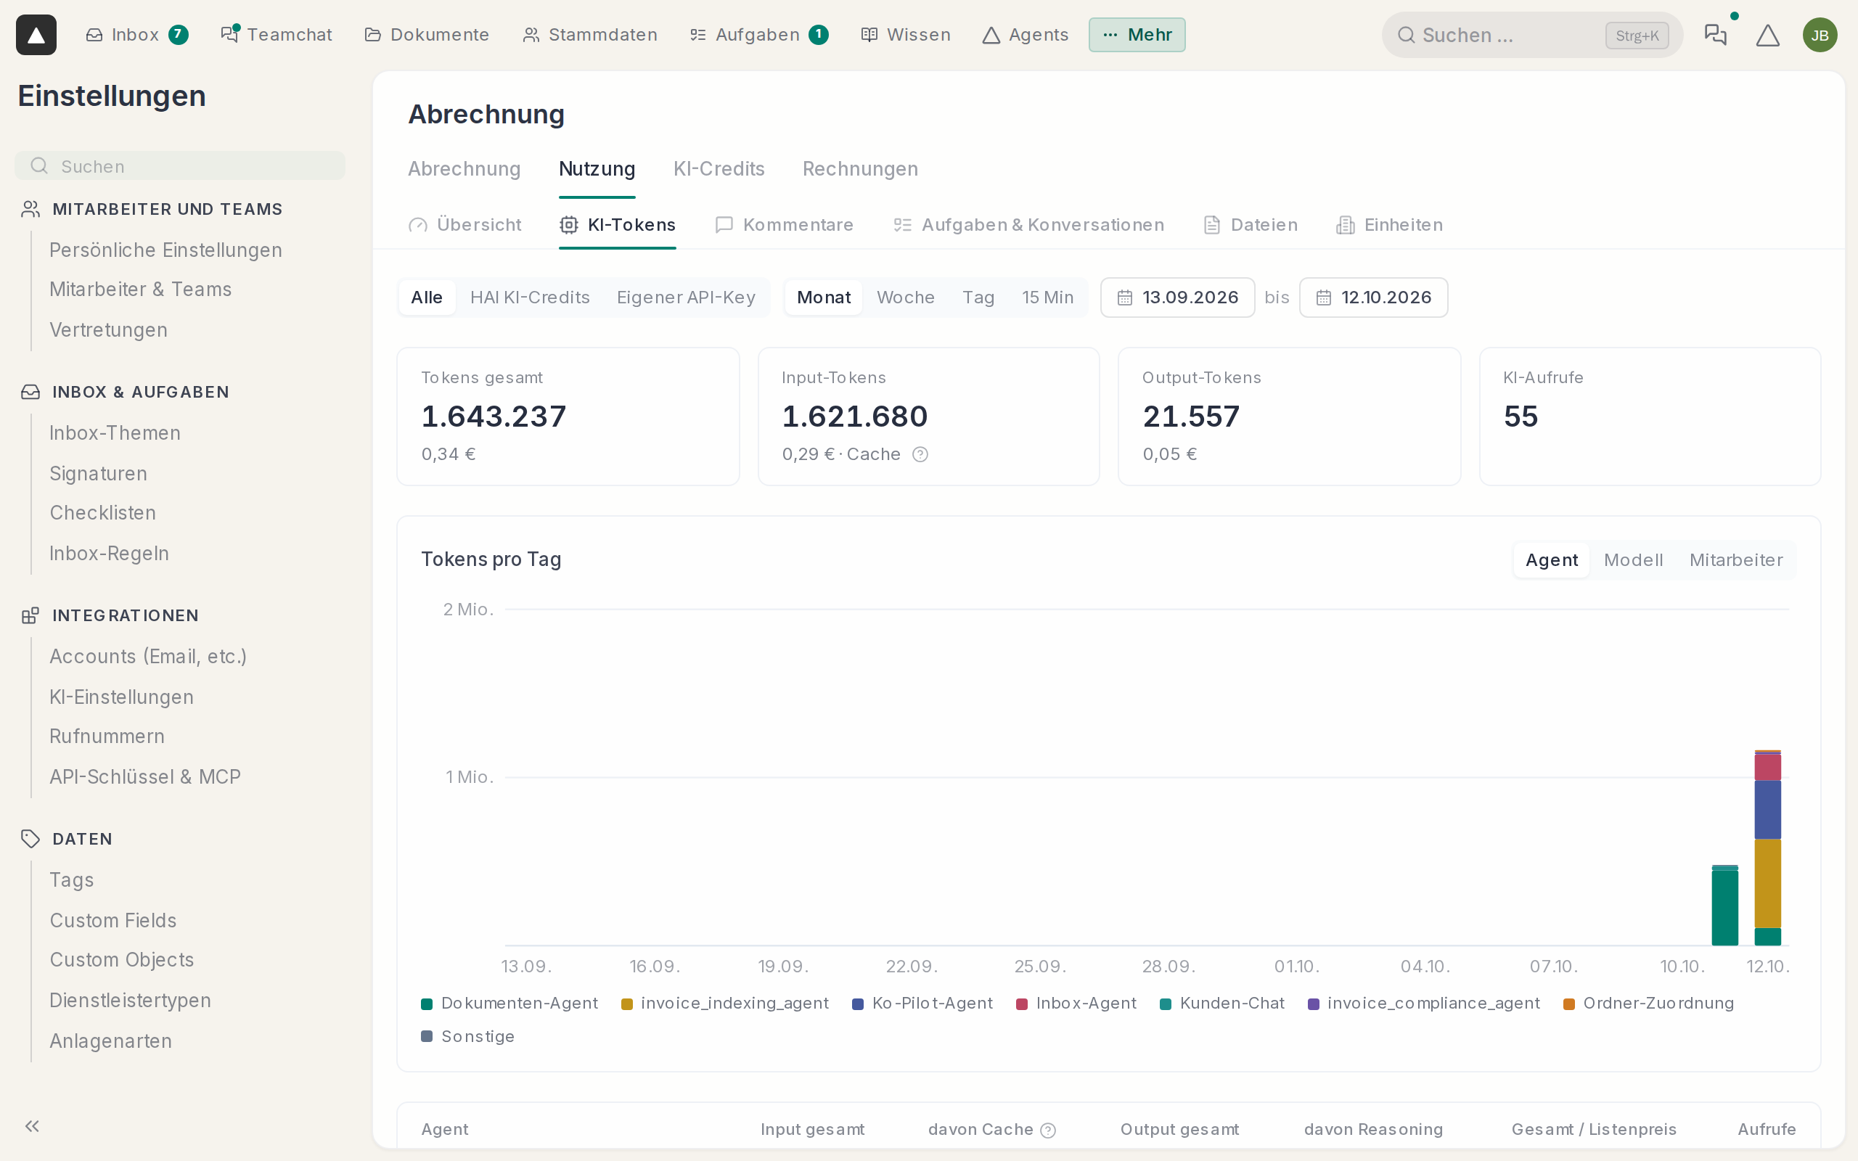Open KI-Einstellungen in the sidebar

click(121, 697)
